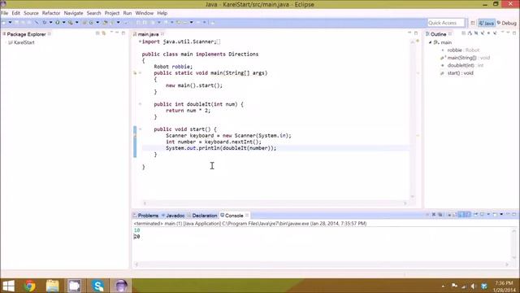This screenshot has height=293, width=520.
Task: Select the Java perspective button
Action: (487, 23)
